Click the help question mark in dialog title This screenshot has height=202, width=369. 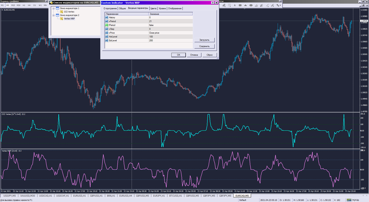coord(212,3)
